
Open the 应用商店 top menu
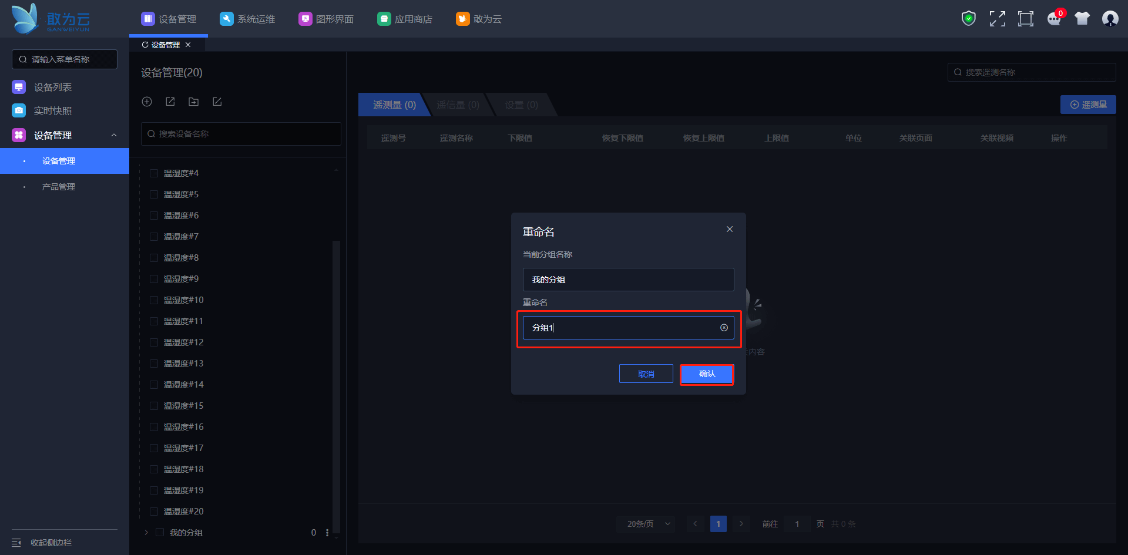(405, 19)
